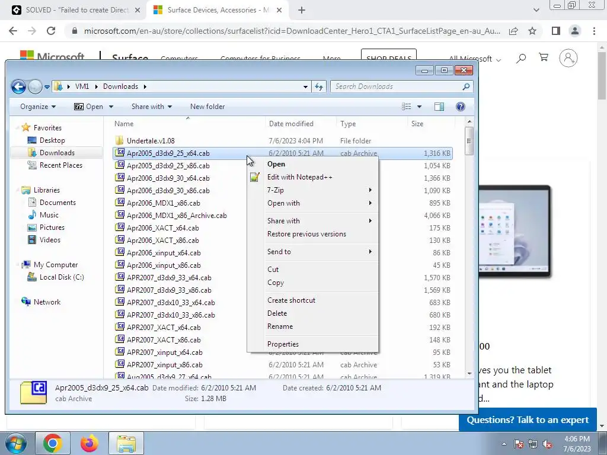This screenshot has width=607, height=455.
Task: Click the New folder button
Action: [207, 107]
